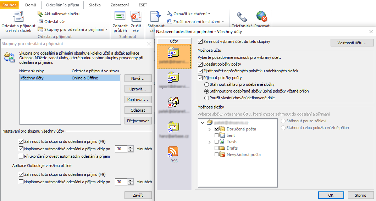Switch to the Složka tab

coord(95,5)
